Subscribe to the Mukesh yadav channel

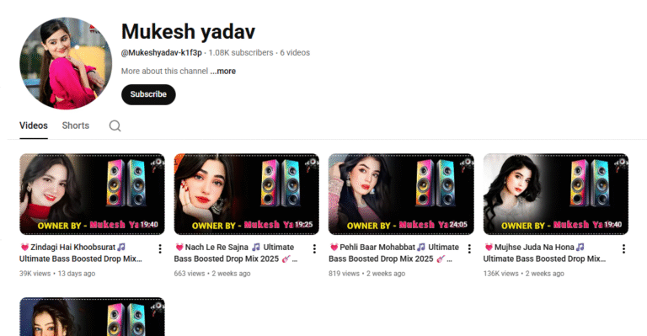[x=148, y=94]
